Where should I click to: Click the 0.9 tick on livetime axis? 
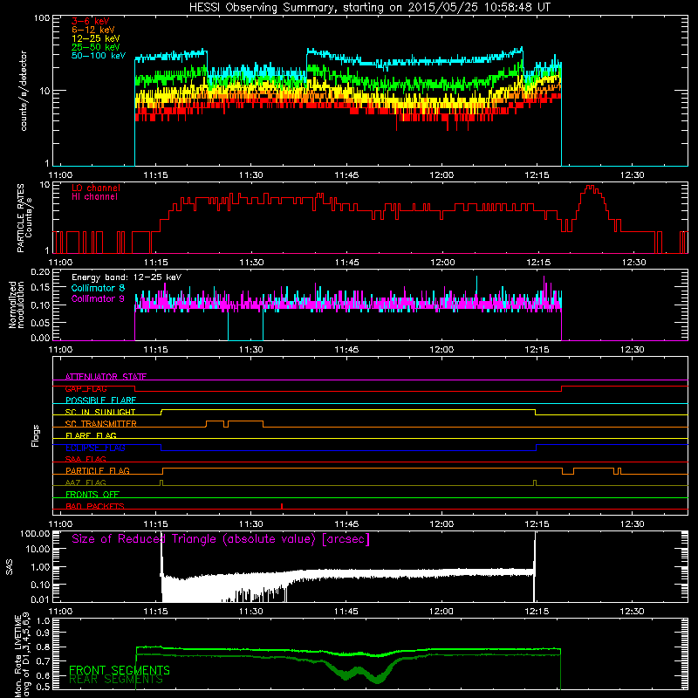43,633
